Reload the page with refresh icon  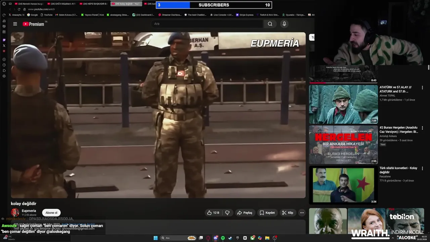19,9
